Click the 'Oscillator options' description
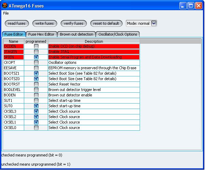 (94, 62)
